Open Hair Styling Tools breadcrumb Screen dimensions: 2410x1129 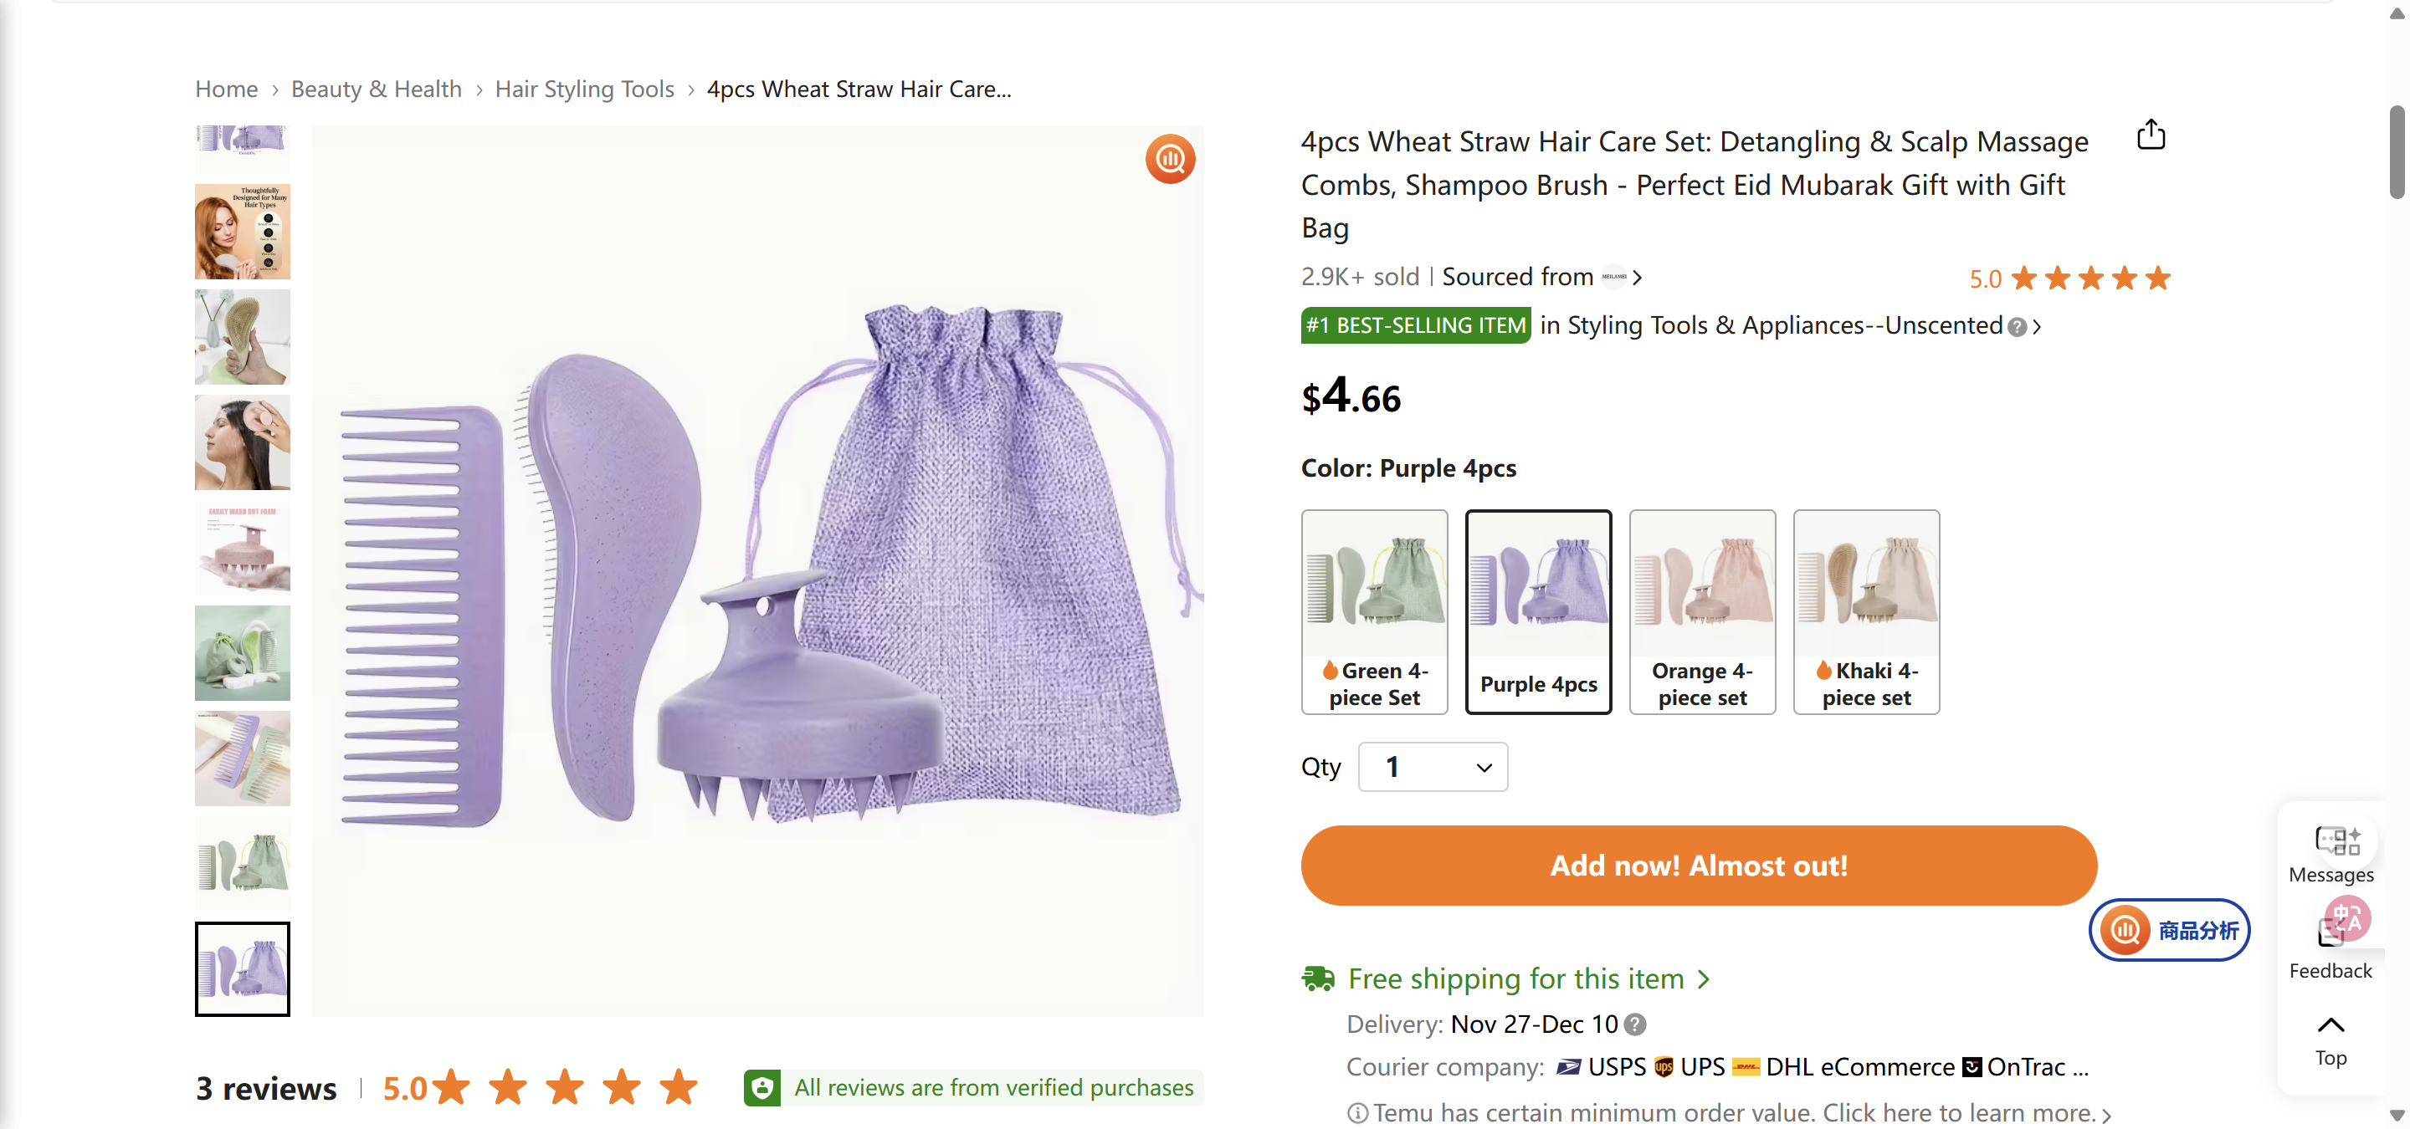pos(584,89)
